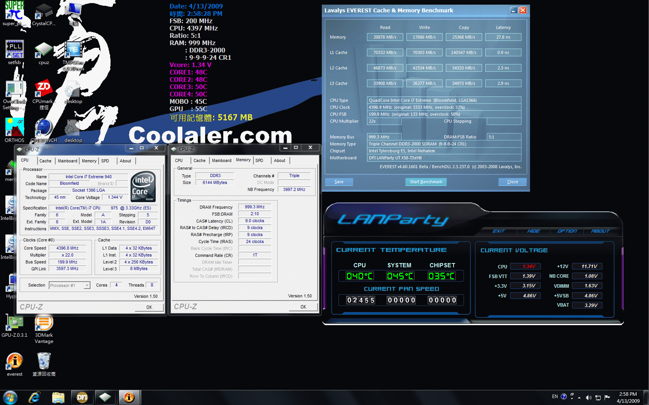Click the CPU fan speed 02455 readout

pyautogui.click(x=360, y=300)
